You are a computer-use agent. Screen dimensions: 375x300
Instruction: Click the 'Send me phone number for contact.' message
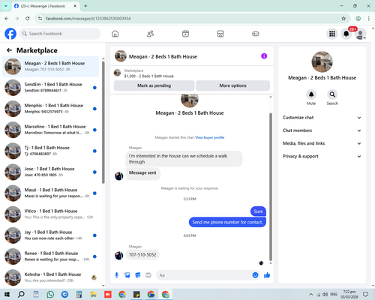click(x=227, y=222)
